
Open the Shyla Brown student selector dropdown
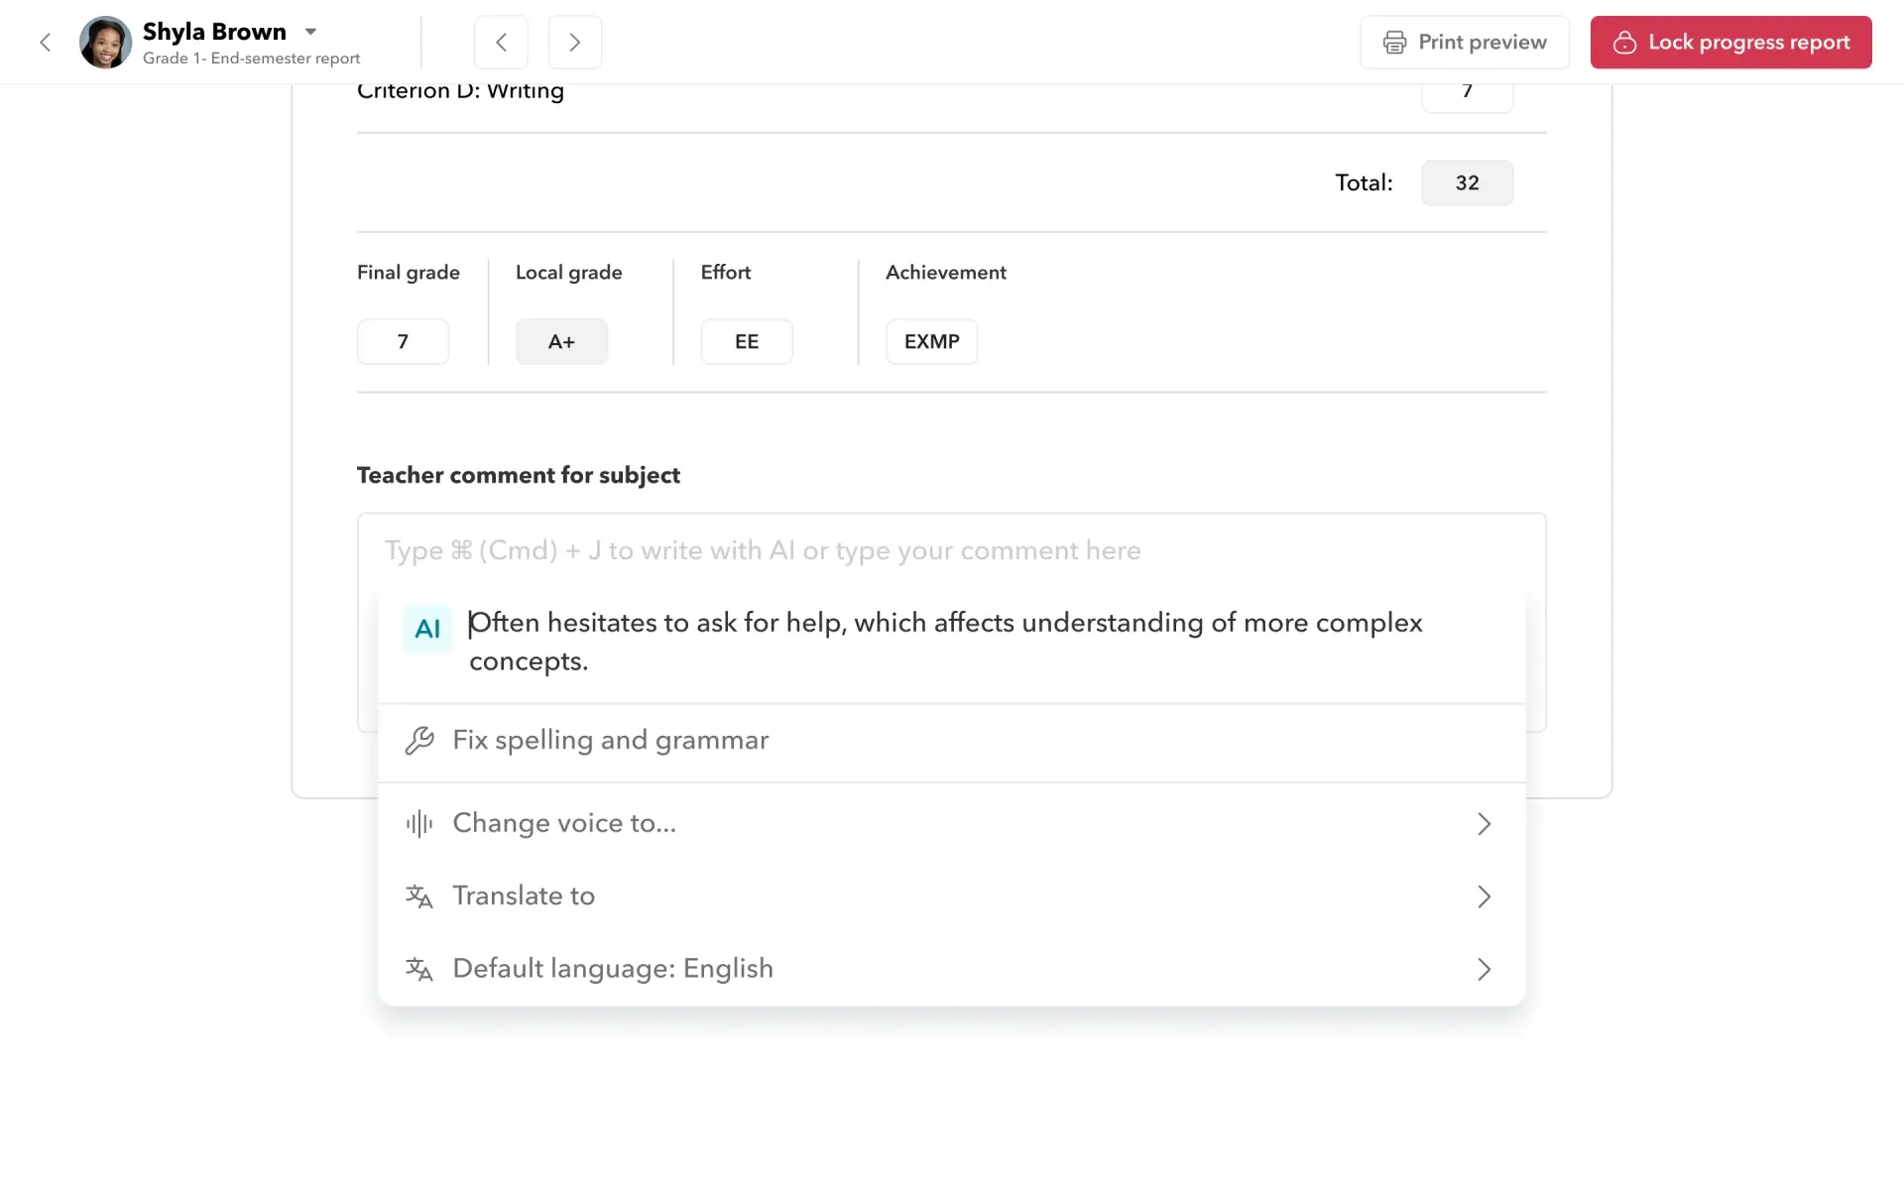pyautogui.click(x=310, y=31)
